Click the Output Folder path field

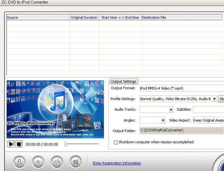182,131
